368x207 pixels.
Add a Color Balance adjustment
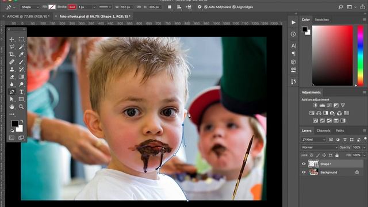pos(319,113)
